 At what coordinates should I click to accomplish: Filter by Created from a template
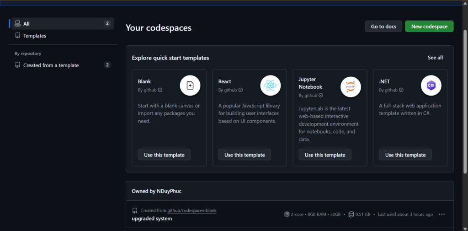click(51, 65)
